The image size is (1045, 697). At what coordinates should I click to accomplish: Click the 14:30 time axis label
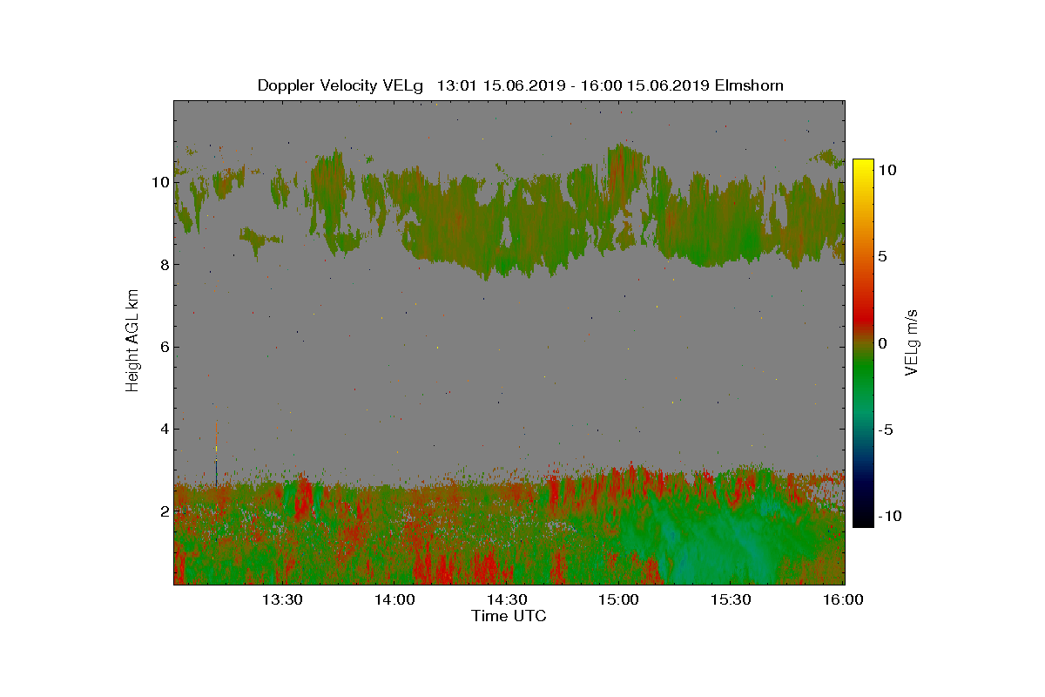click(507, 599)
